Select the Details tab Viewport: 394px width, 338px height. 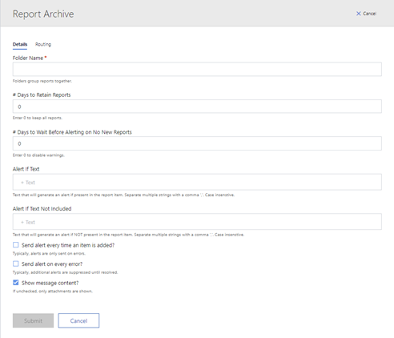[20, 44]
